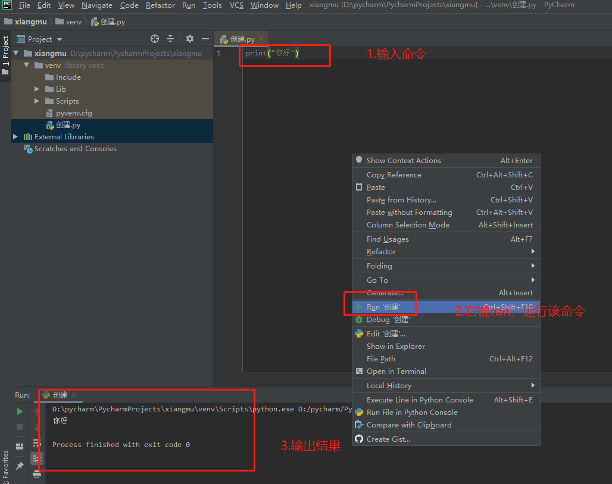The height and width of the screenshot is (484, 612).
Task: Open the Project view dropdown arrow
Action: [60, 39]
